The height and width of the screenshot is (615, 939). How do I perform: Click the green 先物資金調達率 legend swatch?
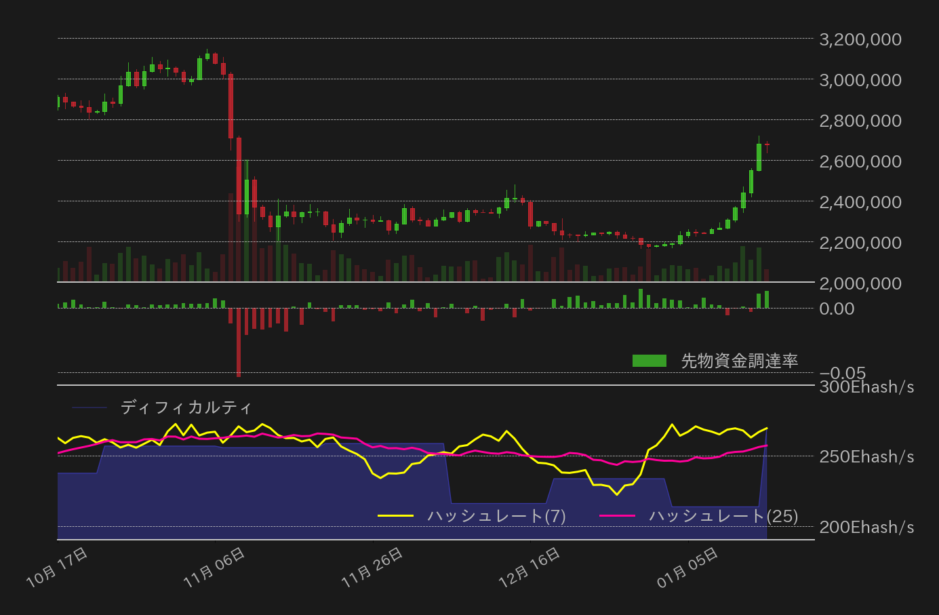[650, 361]
